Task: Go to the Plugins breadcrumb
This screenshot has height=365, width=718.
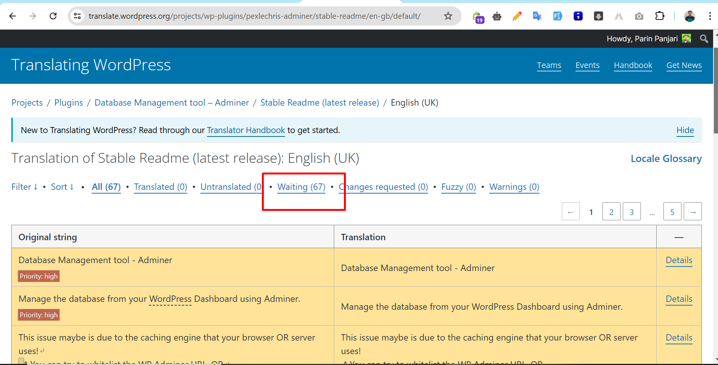Action: pos(68,103)
